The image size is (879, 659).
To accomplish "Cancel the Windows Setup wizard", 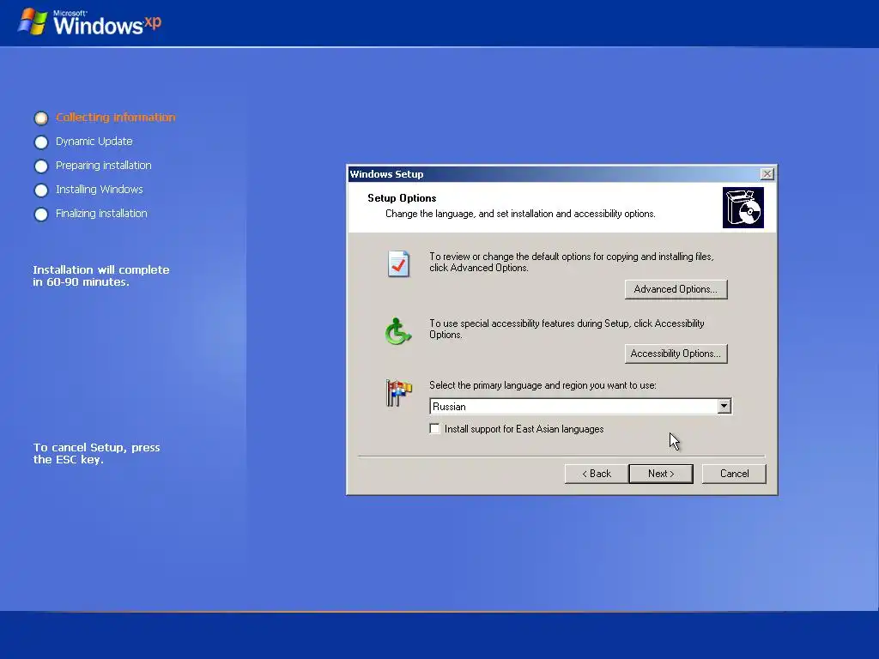I will (734, 474).
